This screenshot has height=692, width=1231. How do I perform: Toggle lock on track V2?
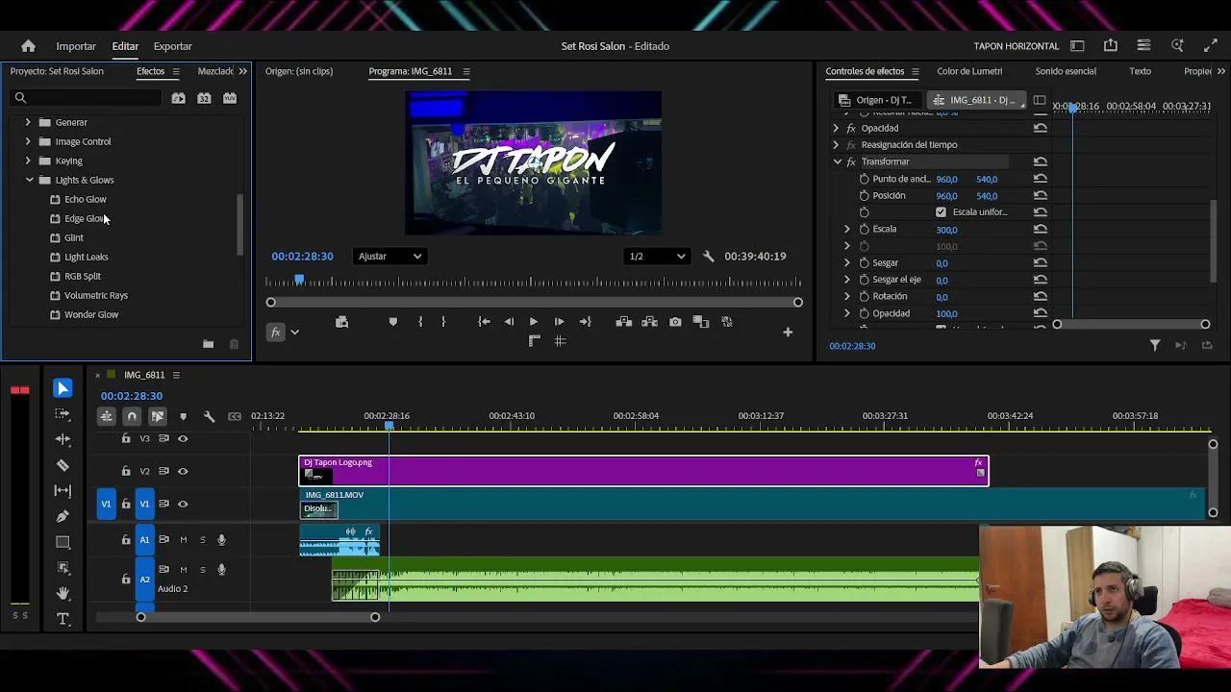click(126, 471)
